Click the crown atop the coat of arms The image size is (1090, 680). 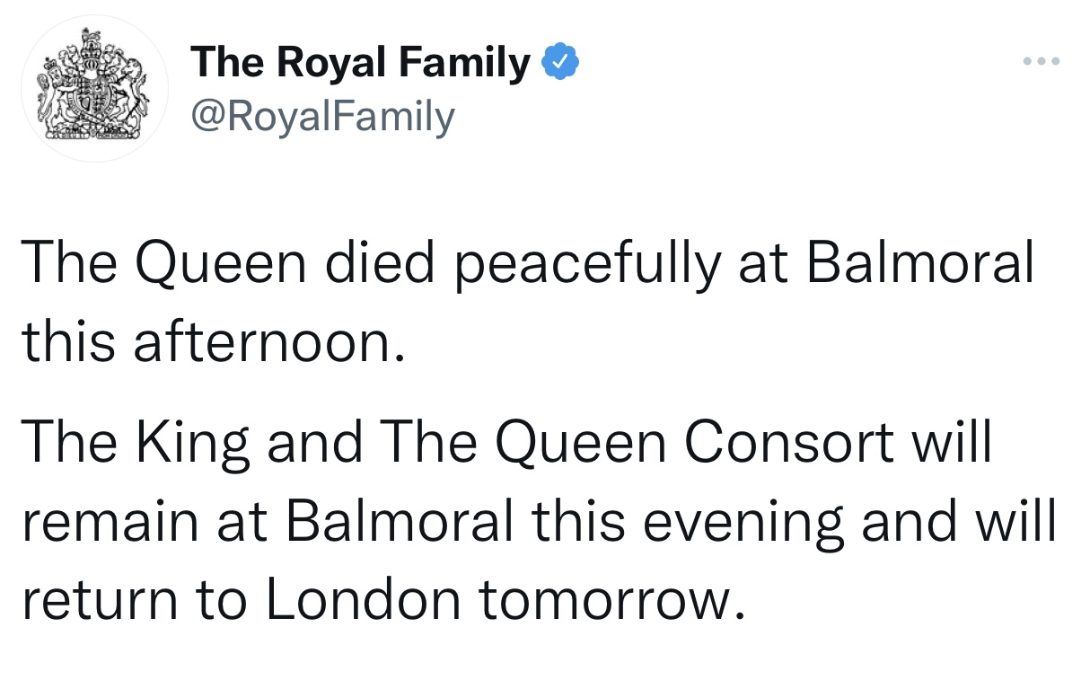[93, 43]
